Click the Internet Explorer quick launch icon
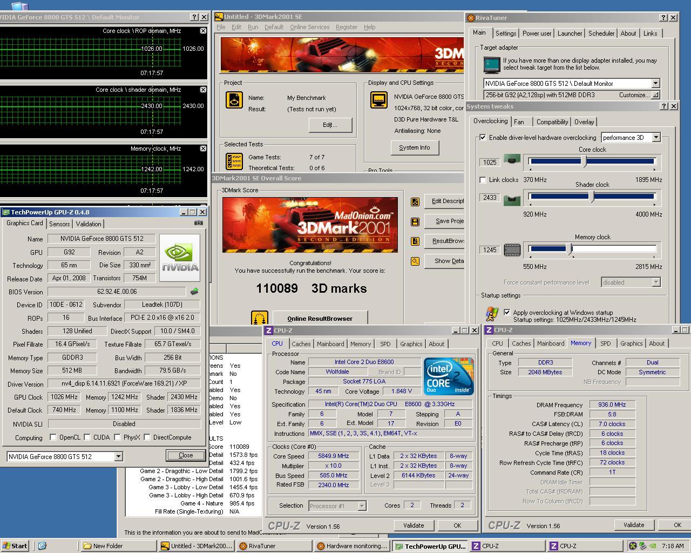The height and width of the screenshot is (553, 691). (42, 545)
